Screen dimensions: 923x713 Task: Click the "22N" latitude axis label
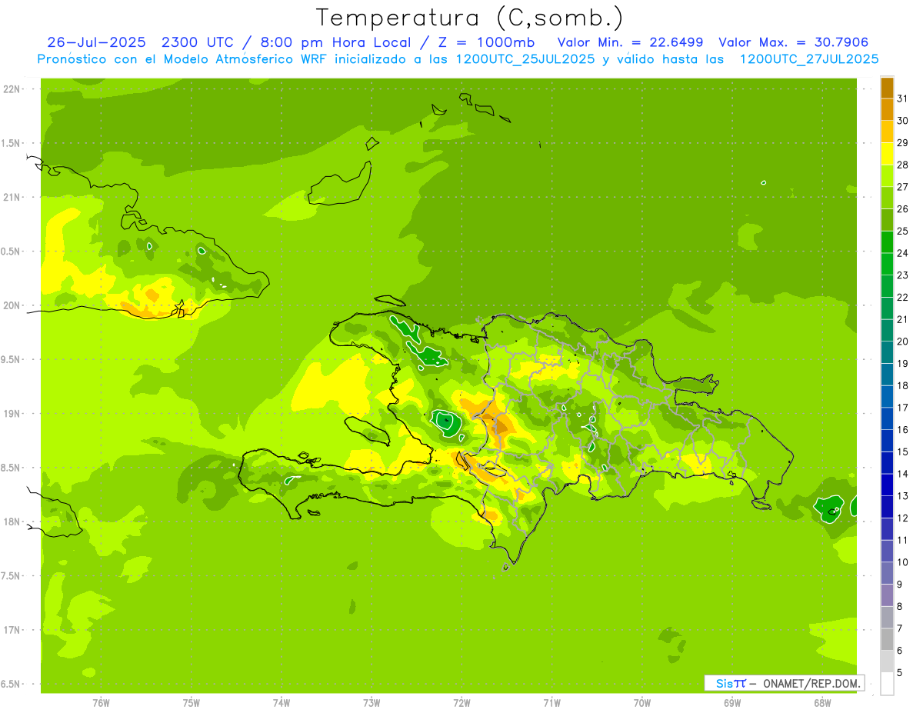click(x=12, y=88)
